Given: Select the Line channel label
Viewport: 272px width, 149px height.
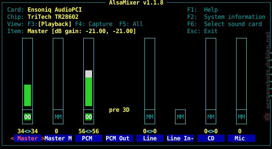Looking at the screenshot, I should tap(150, 138).
